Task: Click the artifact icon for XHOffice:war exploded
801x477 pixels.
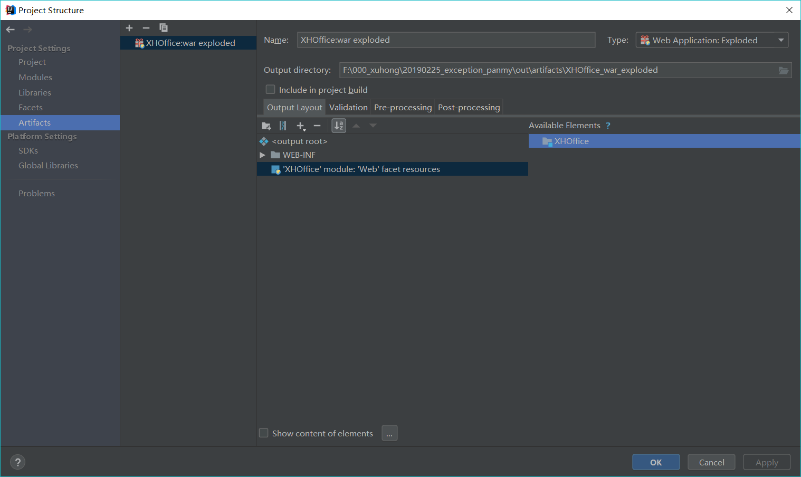Action: (x=139, y=43)
